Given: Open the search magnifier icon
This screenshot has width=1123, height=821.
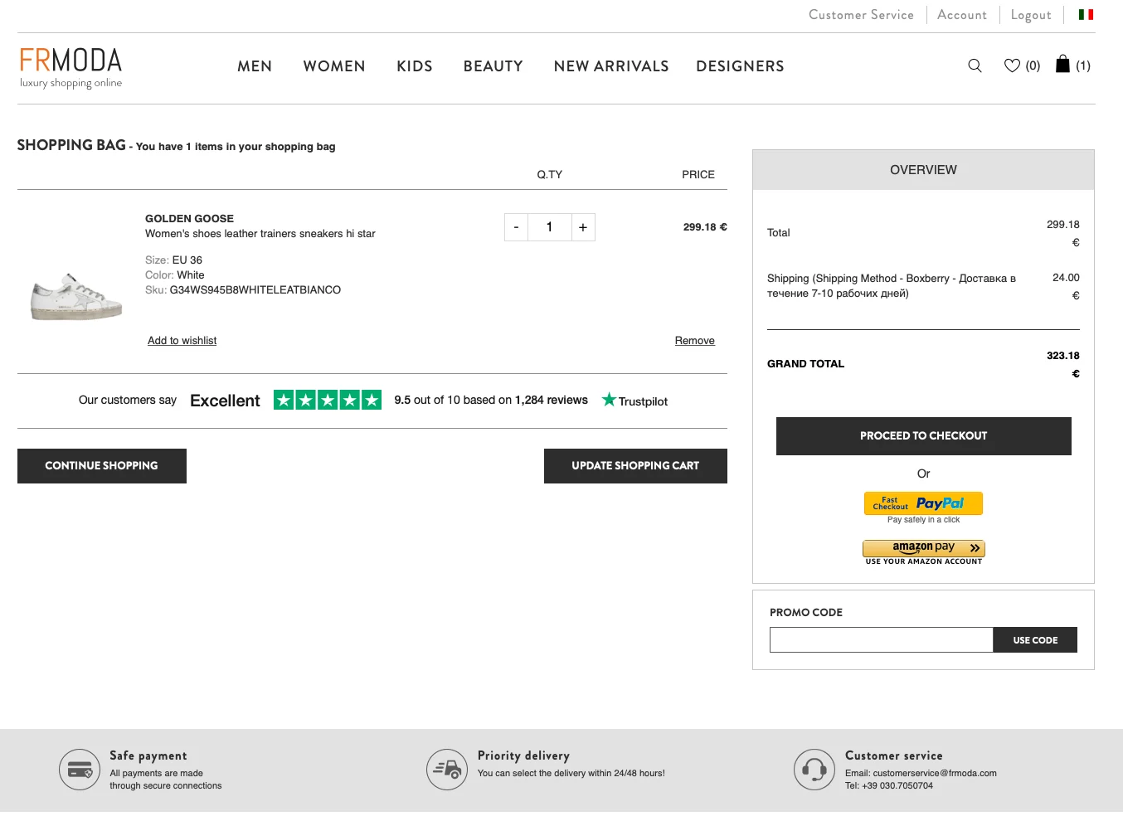Looking at the screenshot, I should click(x=975, y=66).
